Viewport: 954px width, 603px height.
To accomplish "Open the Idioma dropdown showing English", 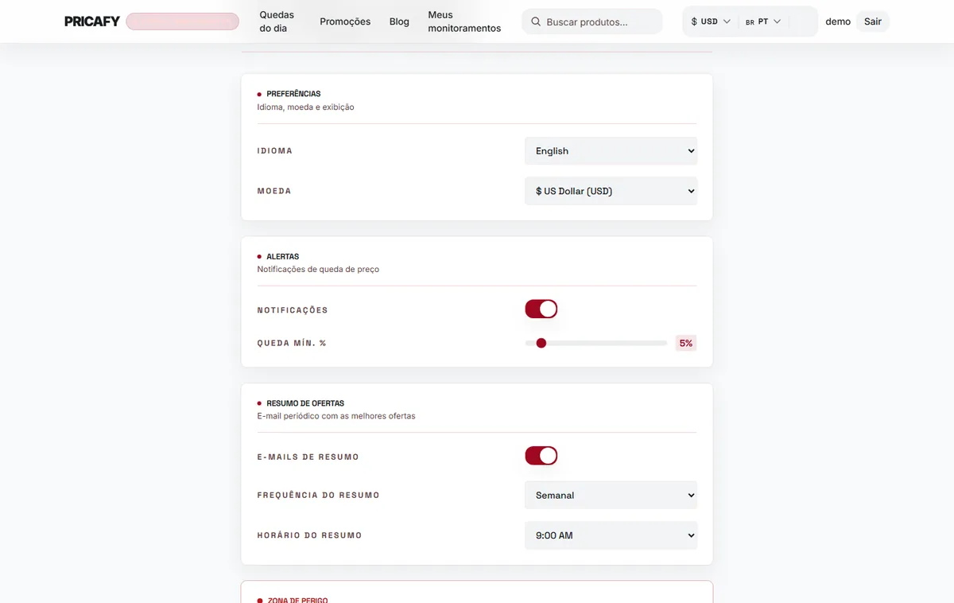I will click(x=611, y=151).
